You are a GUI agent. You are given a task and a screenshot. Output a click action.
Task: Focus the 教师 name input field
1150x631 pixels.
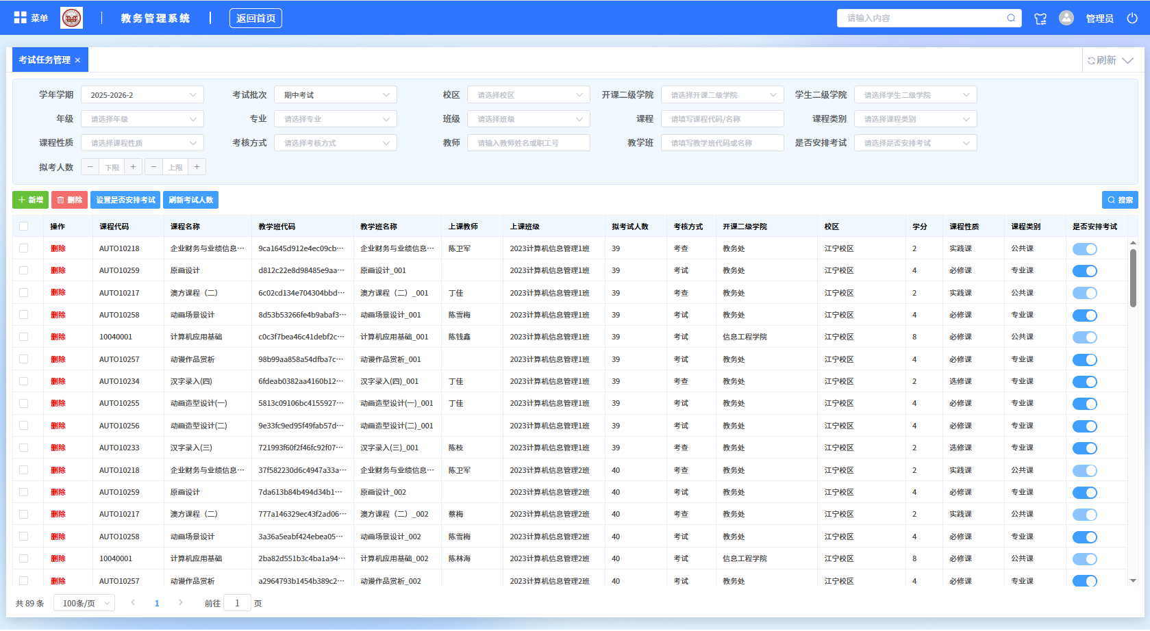tap(529, 143)
